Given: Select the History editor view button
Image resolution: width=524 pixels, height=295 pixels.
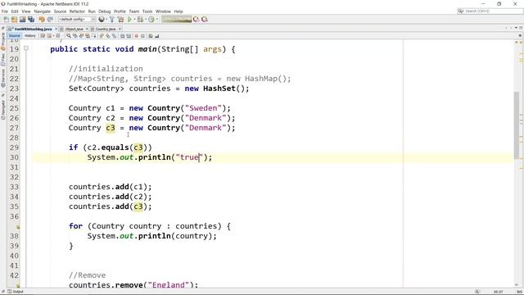Looking at the screenshot, I should pyautogui.click(x=30, y=36).
